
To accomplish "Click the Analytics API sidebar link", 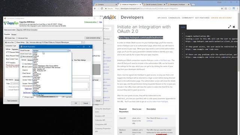I will [100, 116].
